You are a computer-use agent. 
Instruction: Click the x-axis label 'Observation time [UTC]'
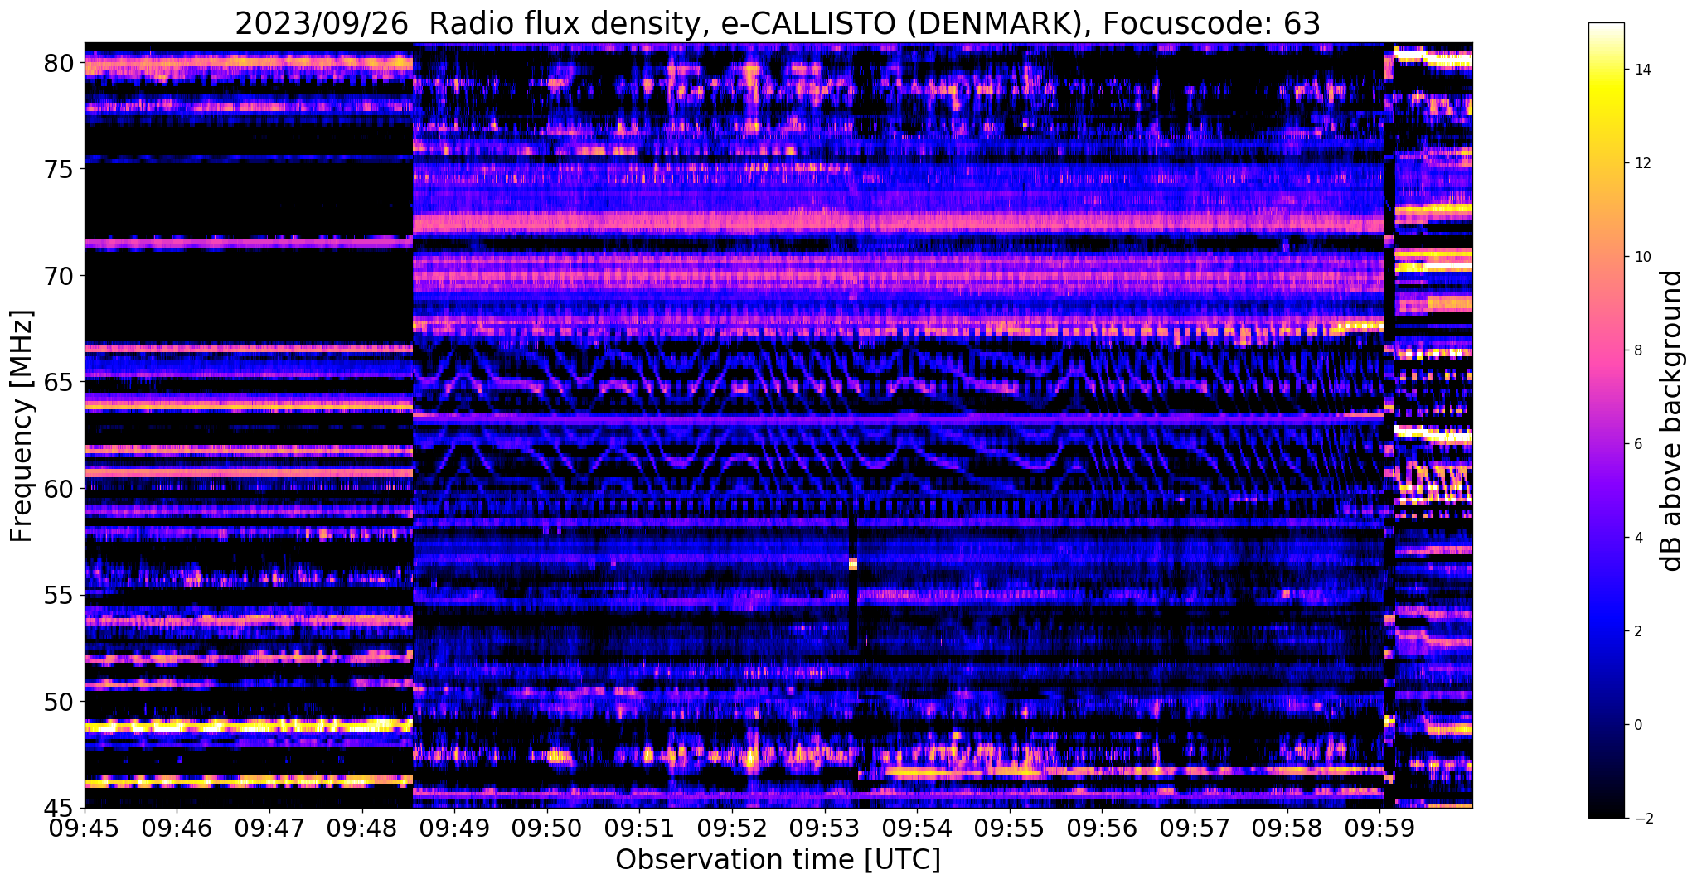coord(778,860)
